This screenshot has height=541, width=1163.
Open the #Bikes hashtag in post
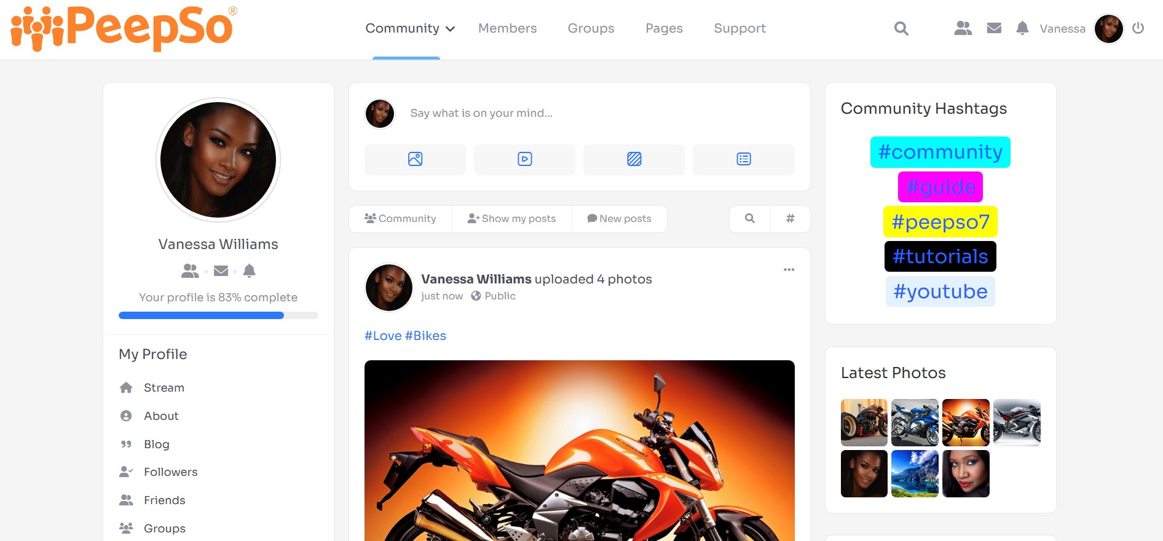coord(425,336)
